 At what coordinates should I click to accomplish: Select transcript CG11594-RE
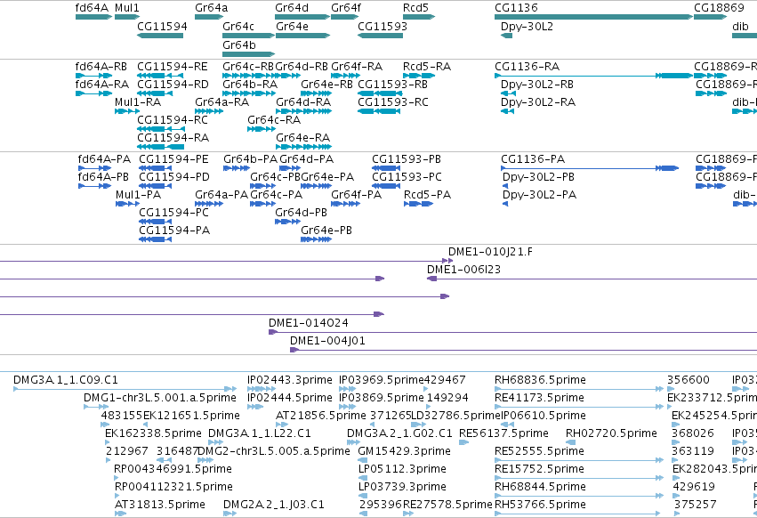(x=161, y=76)
